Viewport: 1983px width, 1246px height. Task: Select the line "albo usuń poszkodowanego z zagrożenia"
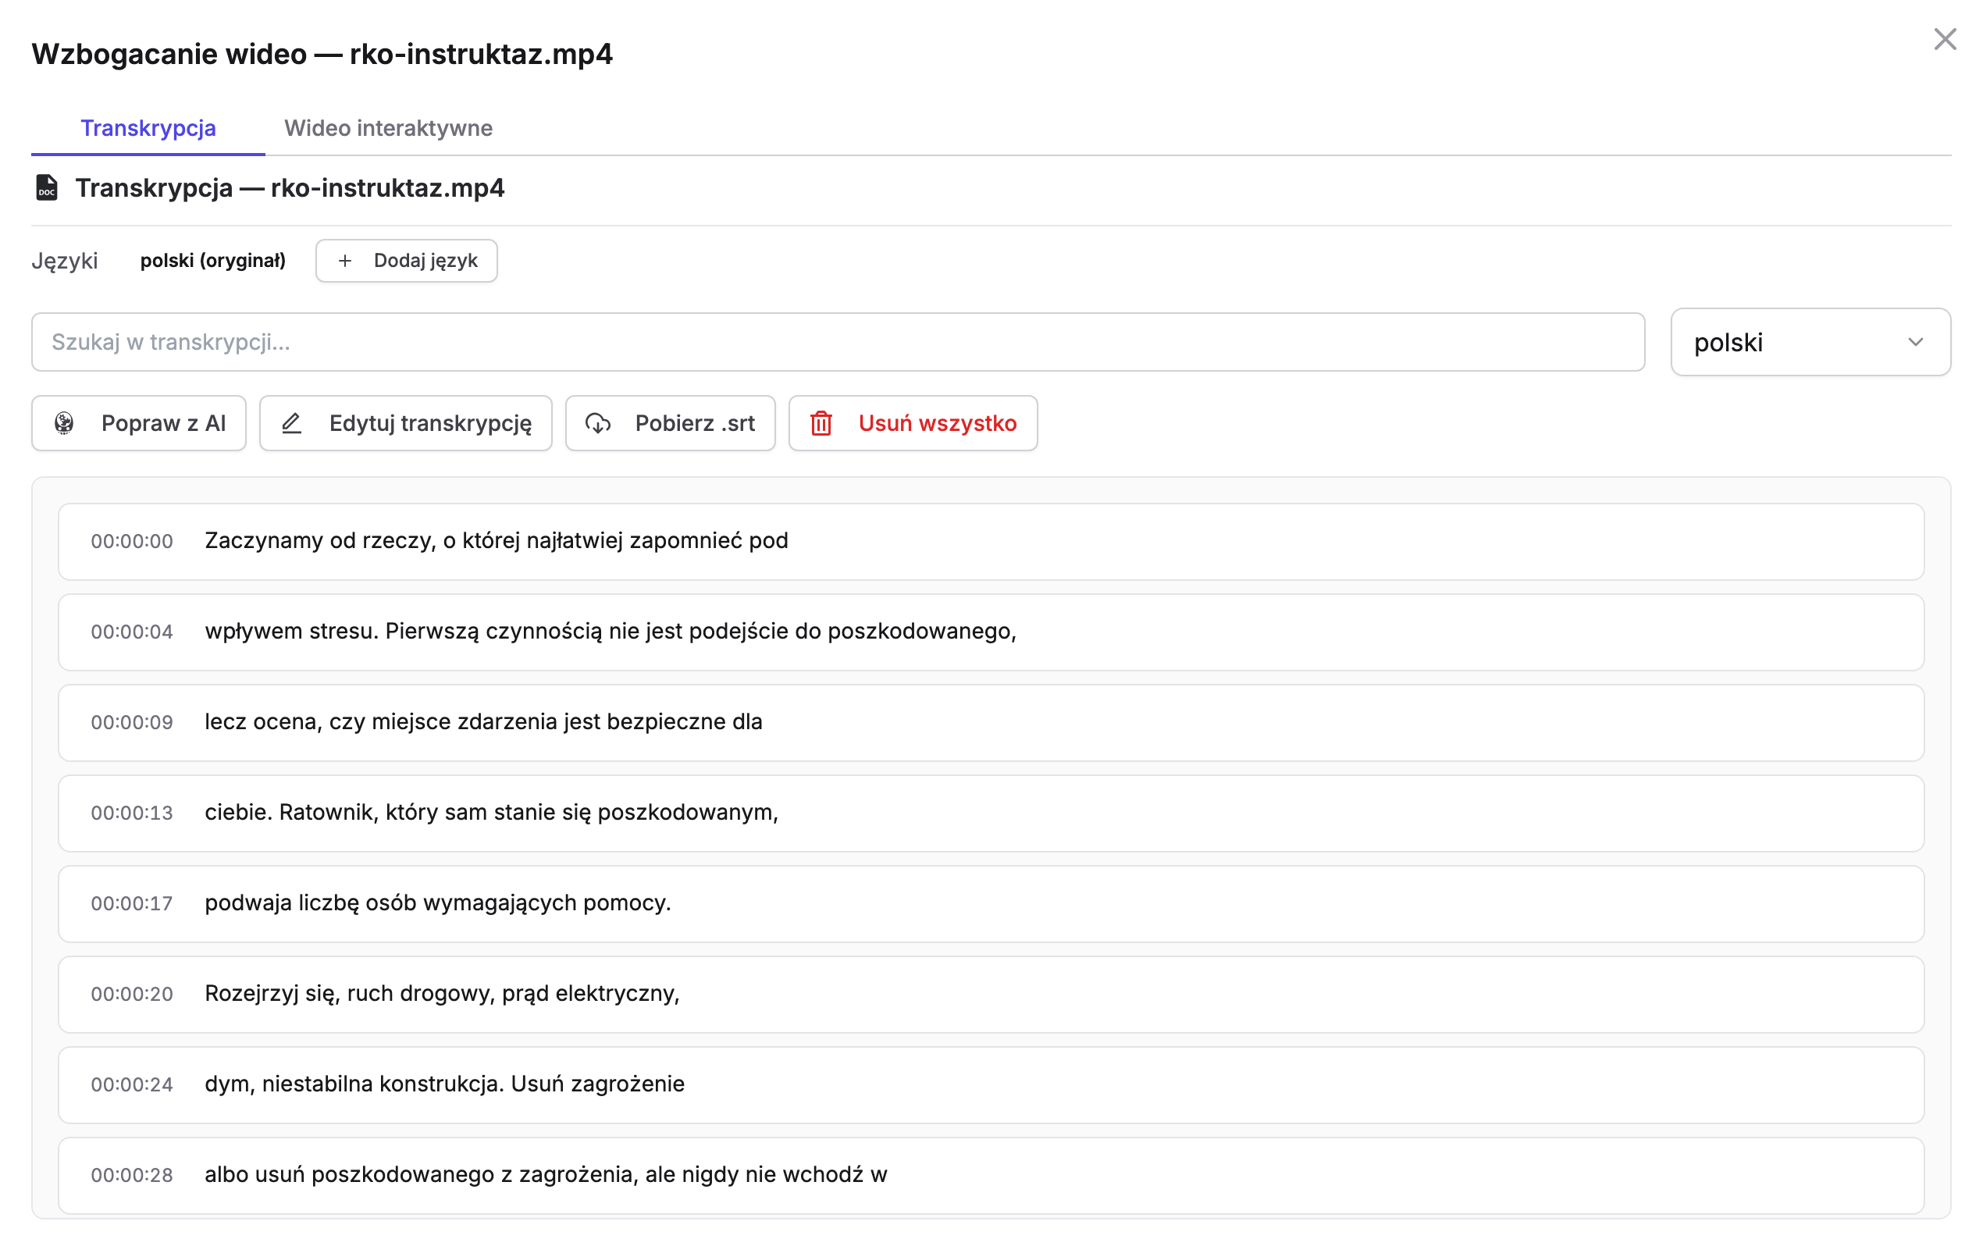click(991, 1175)
